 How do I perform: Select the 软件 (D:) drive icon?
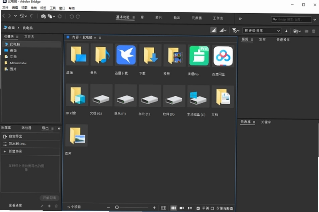174,96
